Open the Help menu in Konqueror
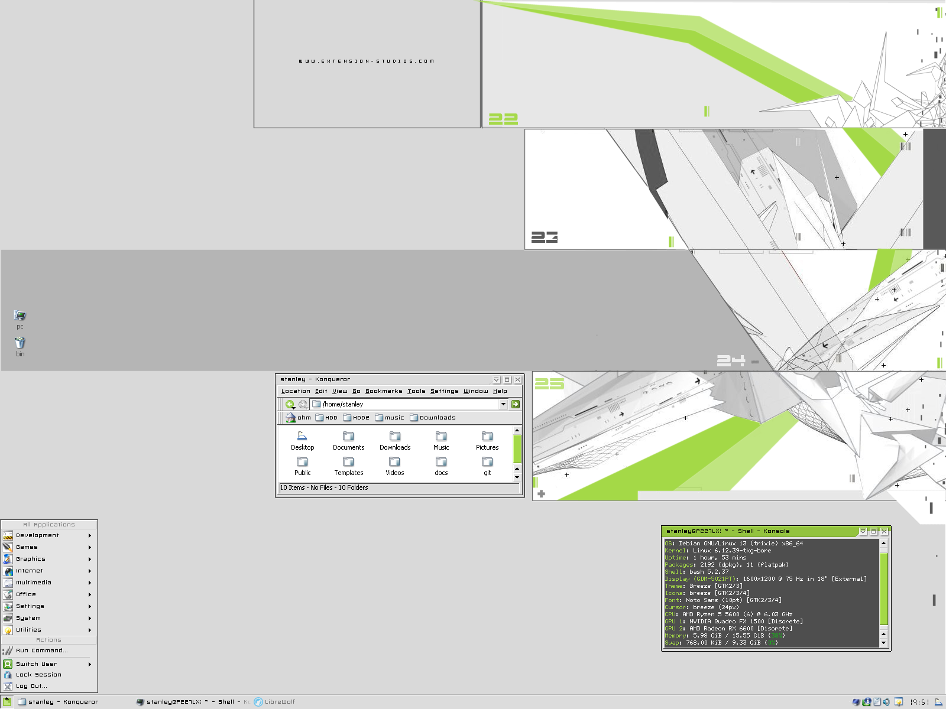The image size is (946, 709). pyautogui.click(x=500, y=391)
